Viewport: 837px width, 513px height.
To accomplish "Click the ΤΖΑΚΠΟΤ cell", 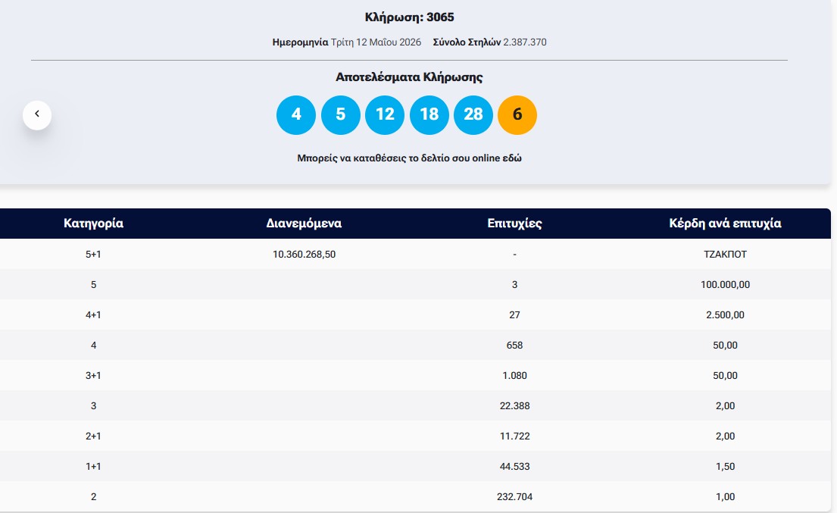I will click(x=725, y=254).
